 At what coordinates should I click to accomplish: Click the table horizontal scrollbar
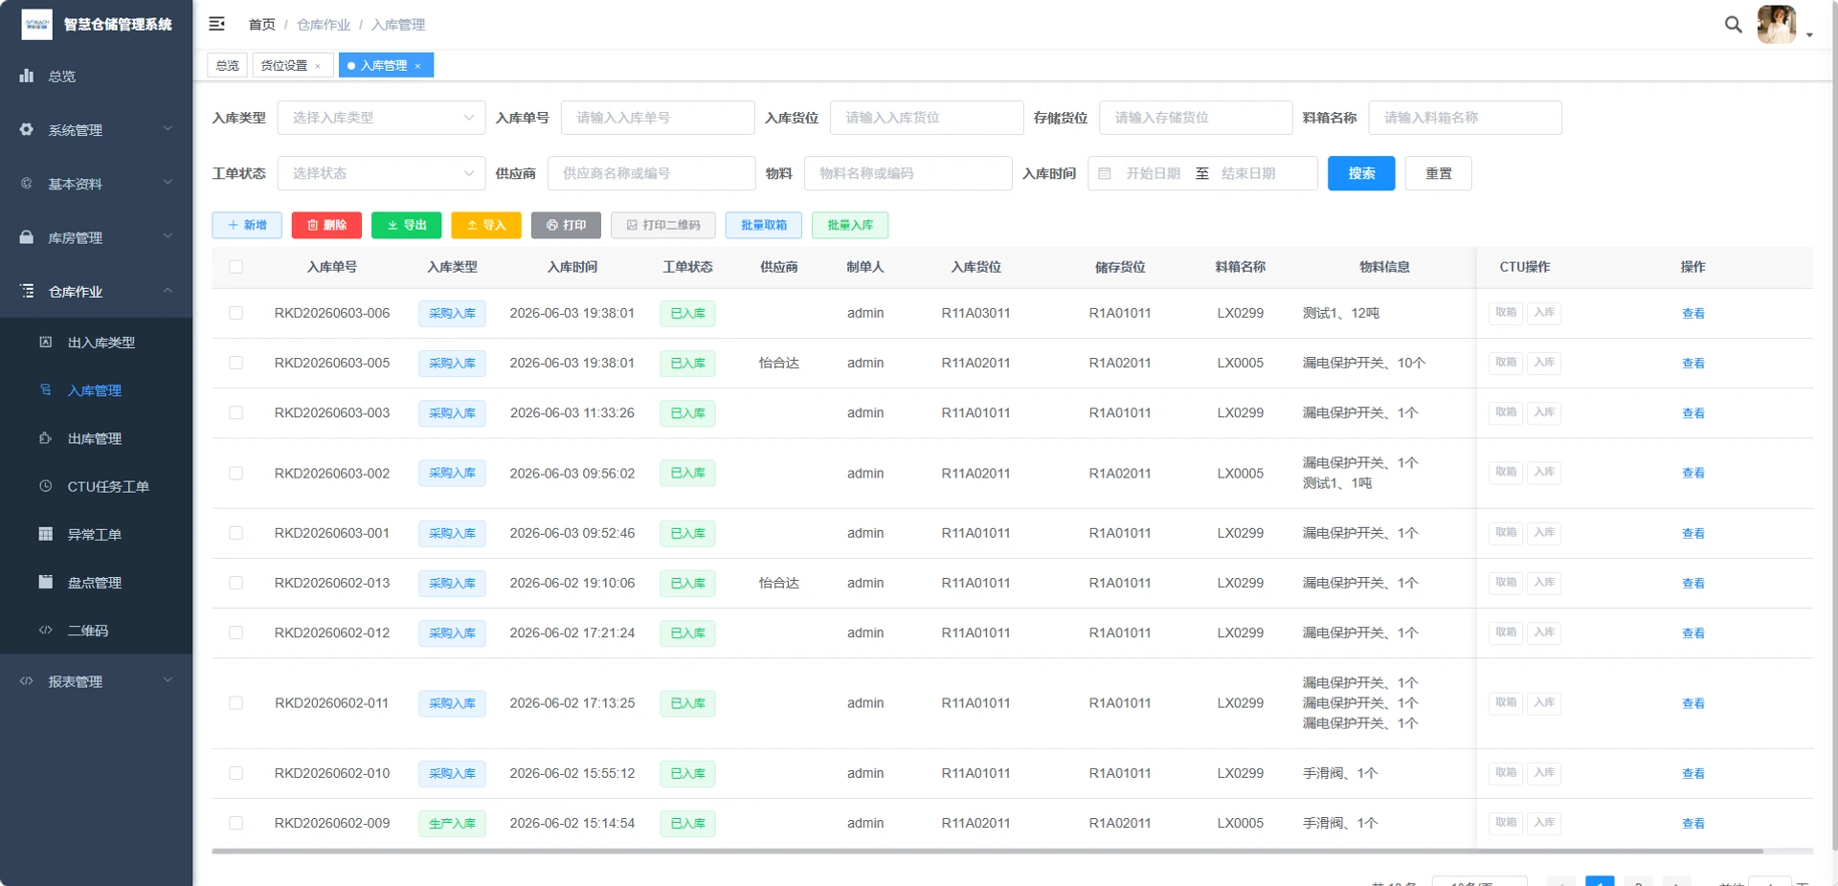click(x=987, y=851)
